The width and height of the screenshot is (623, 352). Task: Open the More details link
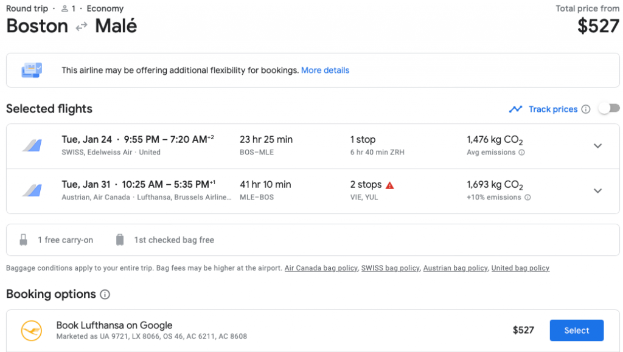click(325, 71)
